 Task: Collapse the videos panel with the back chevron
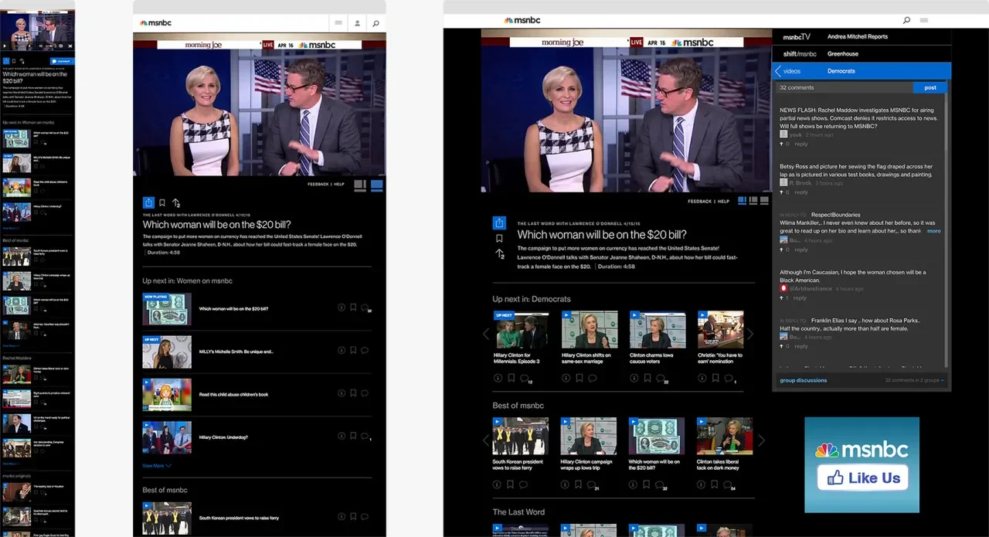(x=778, y=70)
